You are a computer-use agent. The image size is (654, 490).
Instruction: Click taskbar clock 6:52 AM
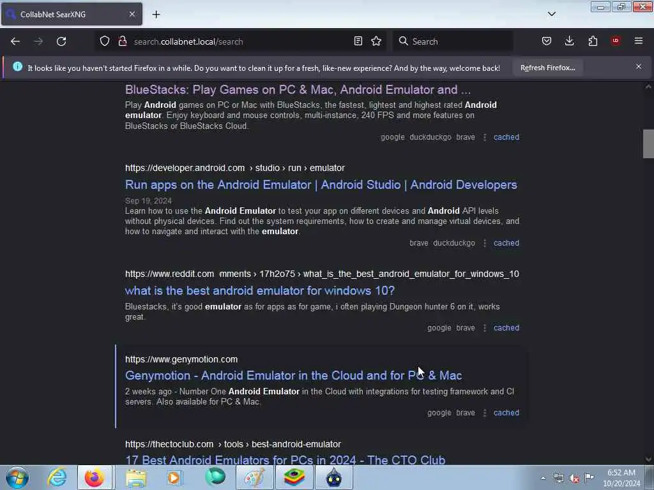tap(621, 478)
